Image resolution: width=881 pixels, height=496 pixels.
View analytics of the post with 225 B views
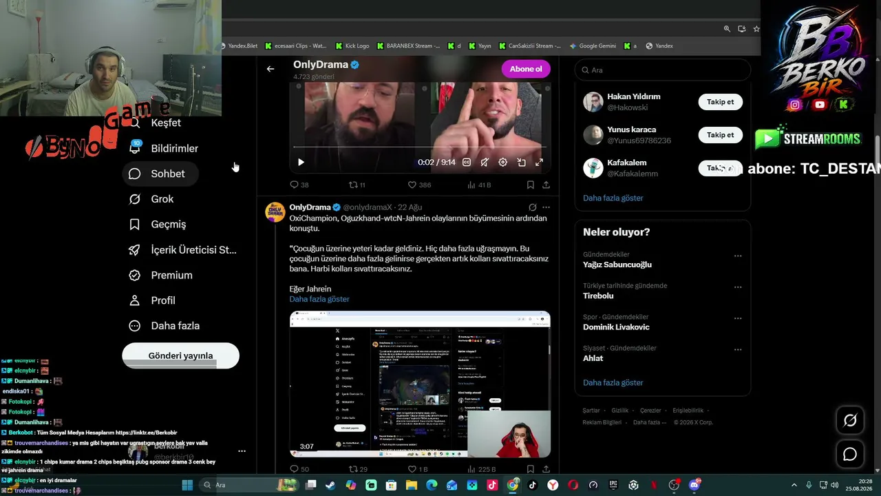[481, 469]
